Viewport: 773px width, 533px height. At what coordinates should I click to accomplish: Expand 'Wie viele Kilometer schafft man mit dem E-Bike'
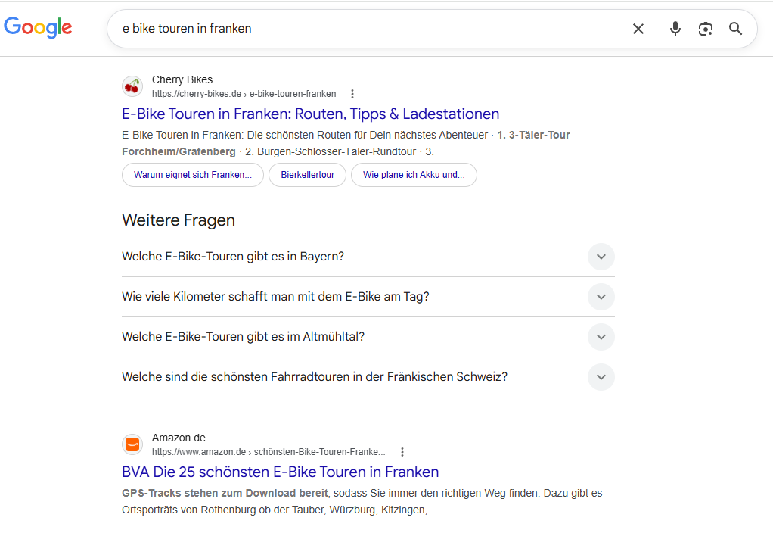368,297
